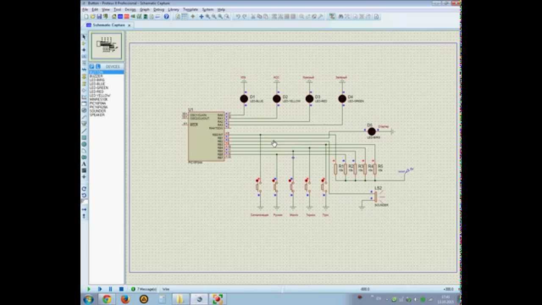Pick the Wire Label tool
The image size is (542, 305).
[84, 56]
